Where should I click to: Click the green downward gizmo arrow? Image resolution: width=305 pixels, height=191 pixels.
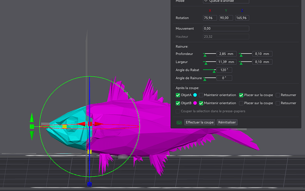pos(32,136)
